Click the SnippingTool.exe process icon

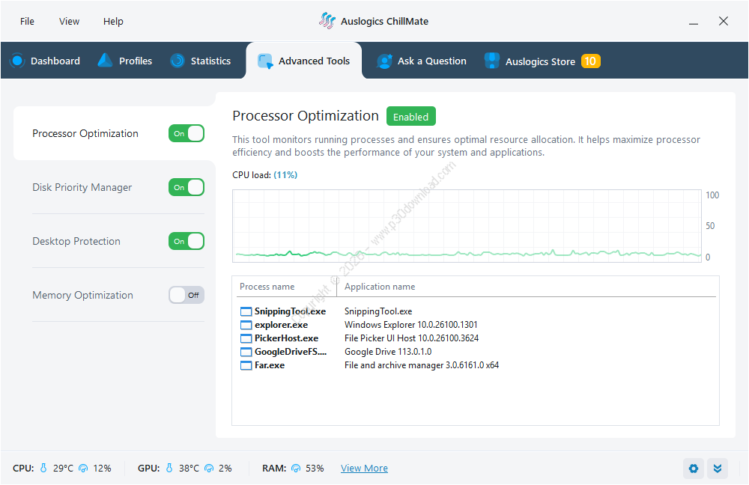click(x=246, y=311)
